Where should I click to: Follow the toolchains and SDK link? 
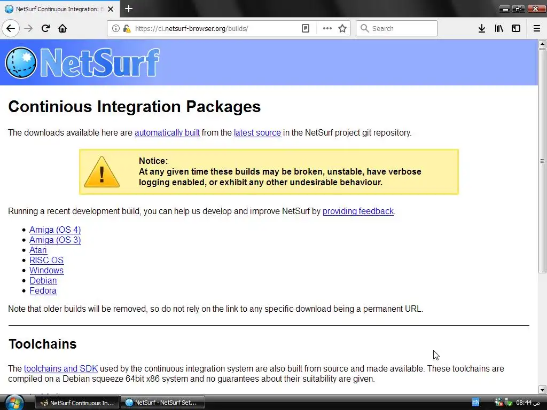(61, 368)
